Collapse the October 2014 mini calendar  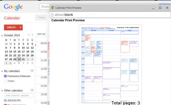(x=2, y=36)
